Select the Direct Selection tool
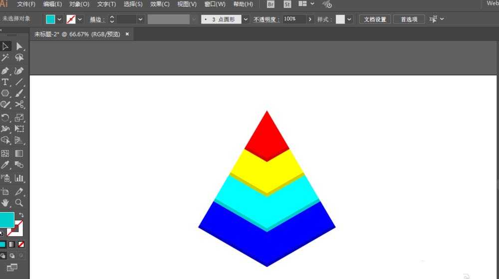This screenshot has width=499, height=279. click(x=19, y=47)
